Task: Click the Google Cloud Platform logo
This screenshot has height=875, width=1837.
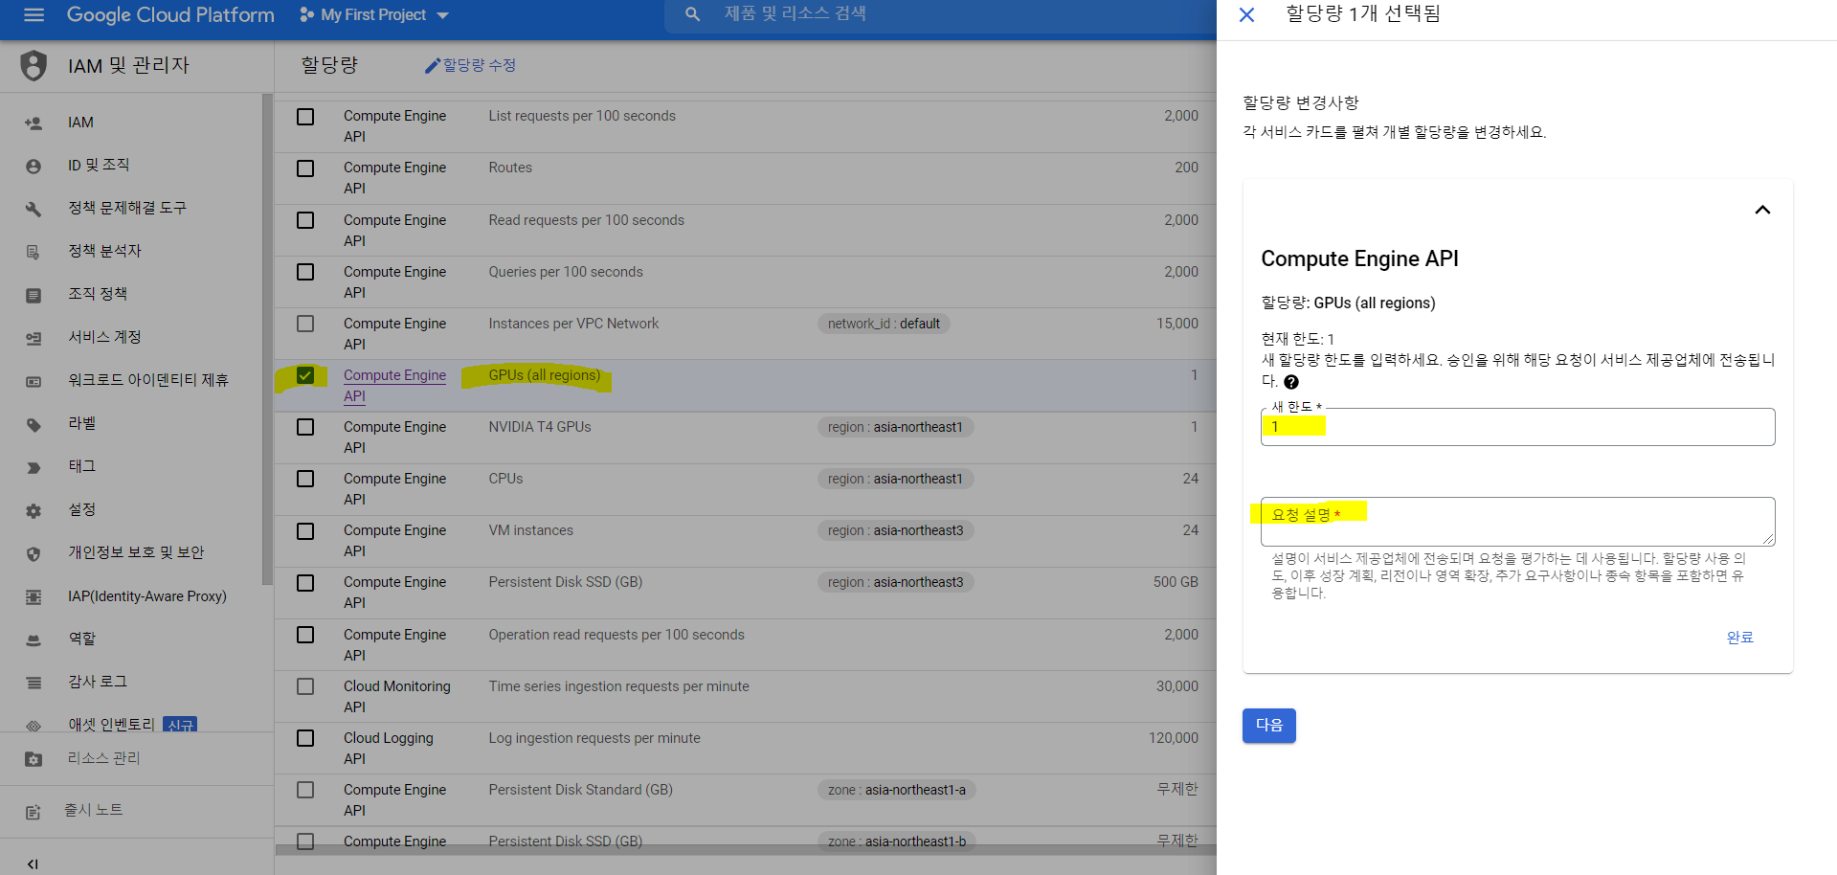Action: [x=170, y=15]
